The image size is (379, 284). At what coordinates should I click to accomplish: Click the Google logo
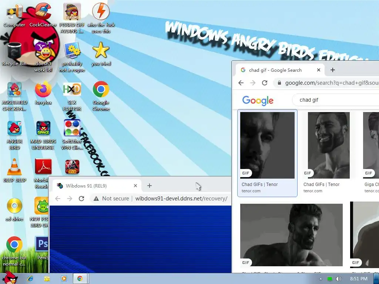tap(258, 101)
